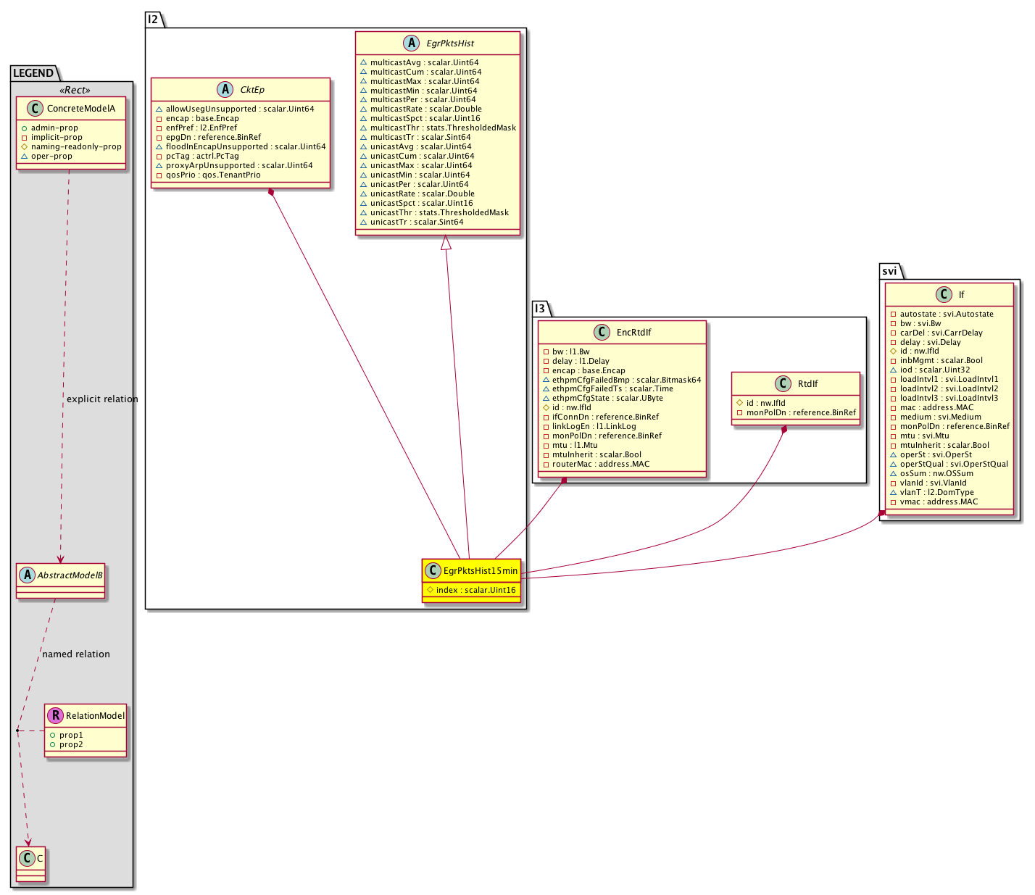1035x895 pixels.
Task: Select the svi package tab
Action: click(x=889, y=271)
